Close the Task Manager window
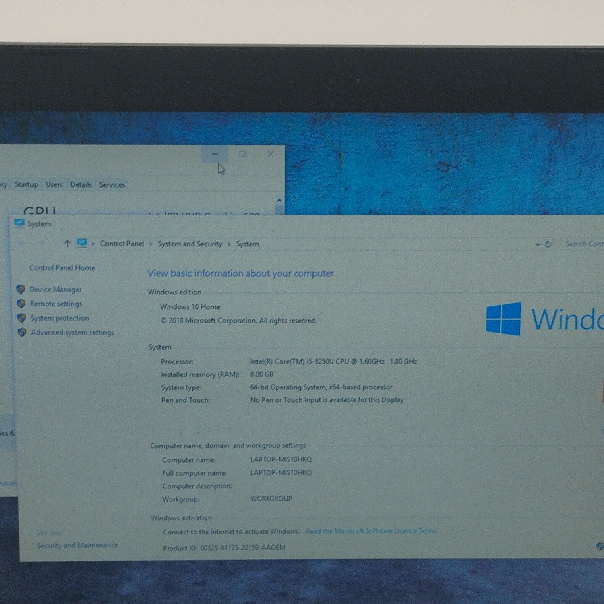Screen dimensions: 604x604 271,154
